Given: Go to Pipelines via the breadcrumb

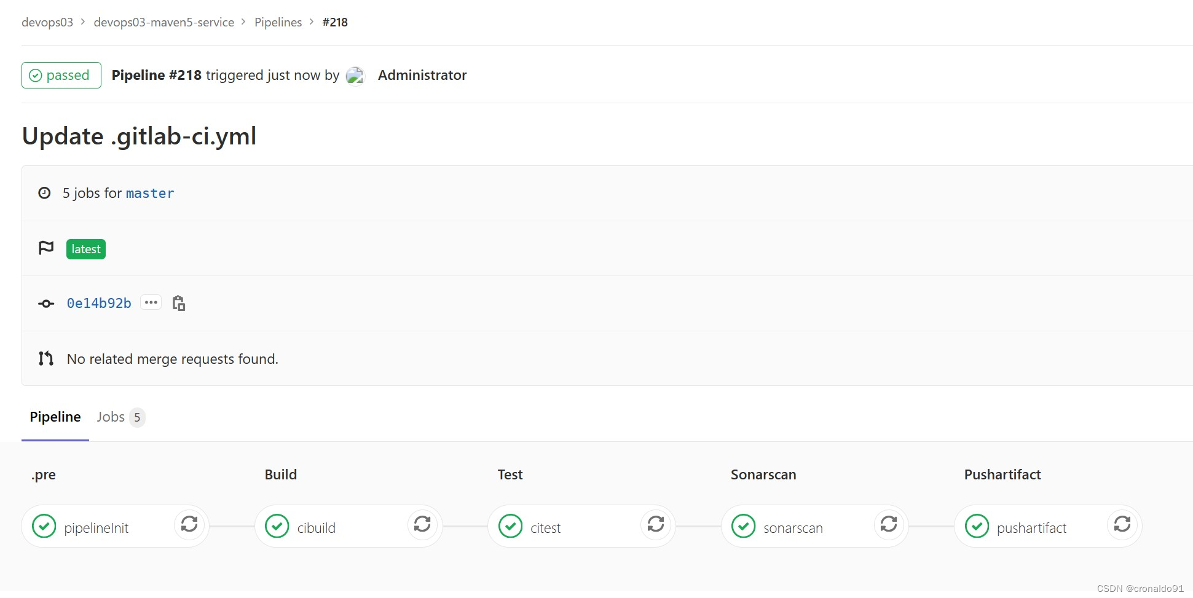Looking at the screenshot, I should point(278,22).
